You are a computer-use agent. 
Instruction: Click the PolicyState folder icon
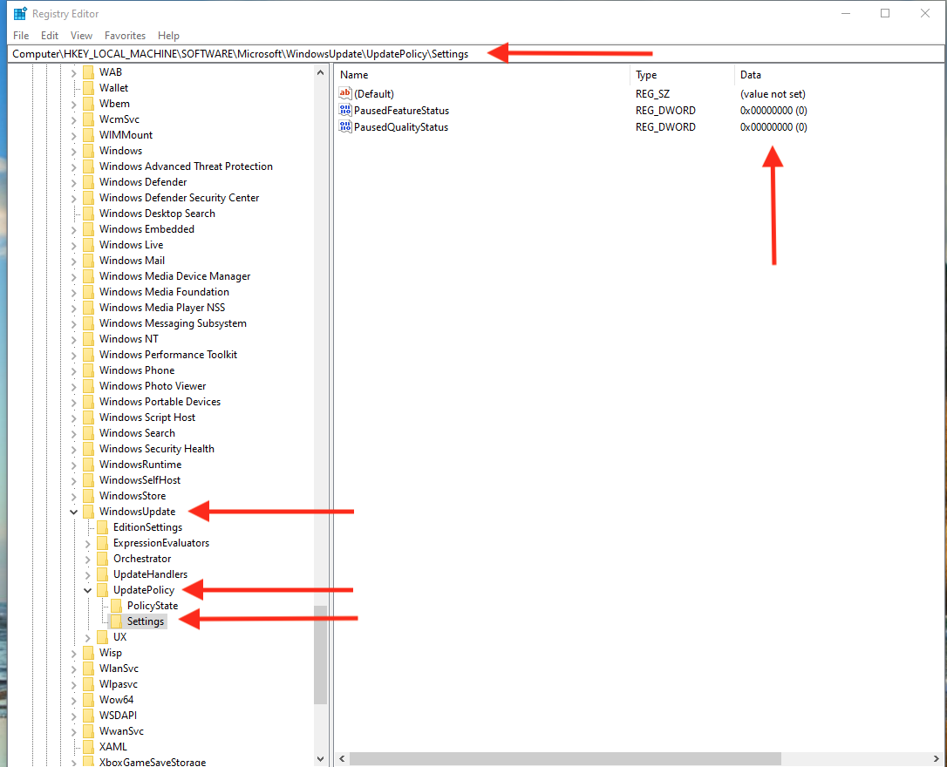pos(116,606)
